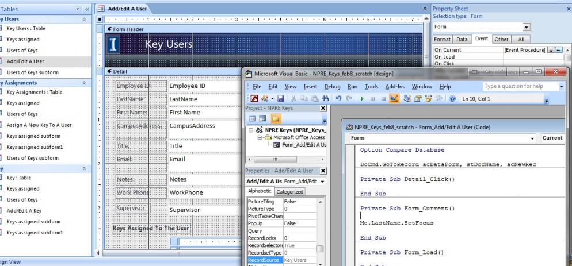
Task: Click View Microsoft Access icon in VBA toolbar
Action: point(254,98)
